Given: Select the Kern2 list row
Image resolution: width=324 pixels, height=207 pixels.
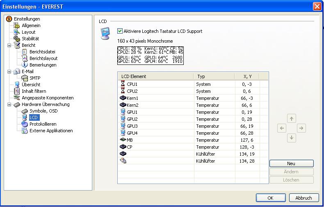Looking at the screenshot, I should tap(193, 105).
